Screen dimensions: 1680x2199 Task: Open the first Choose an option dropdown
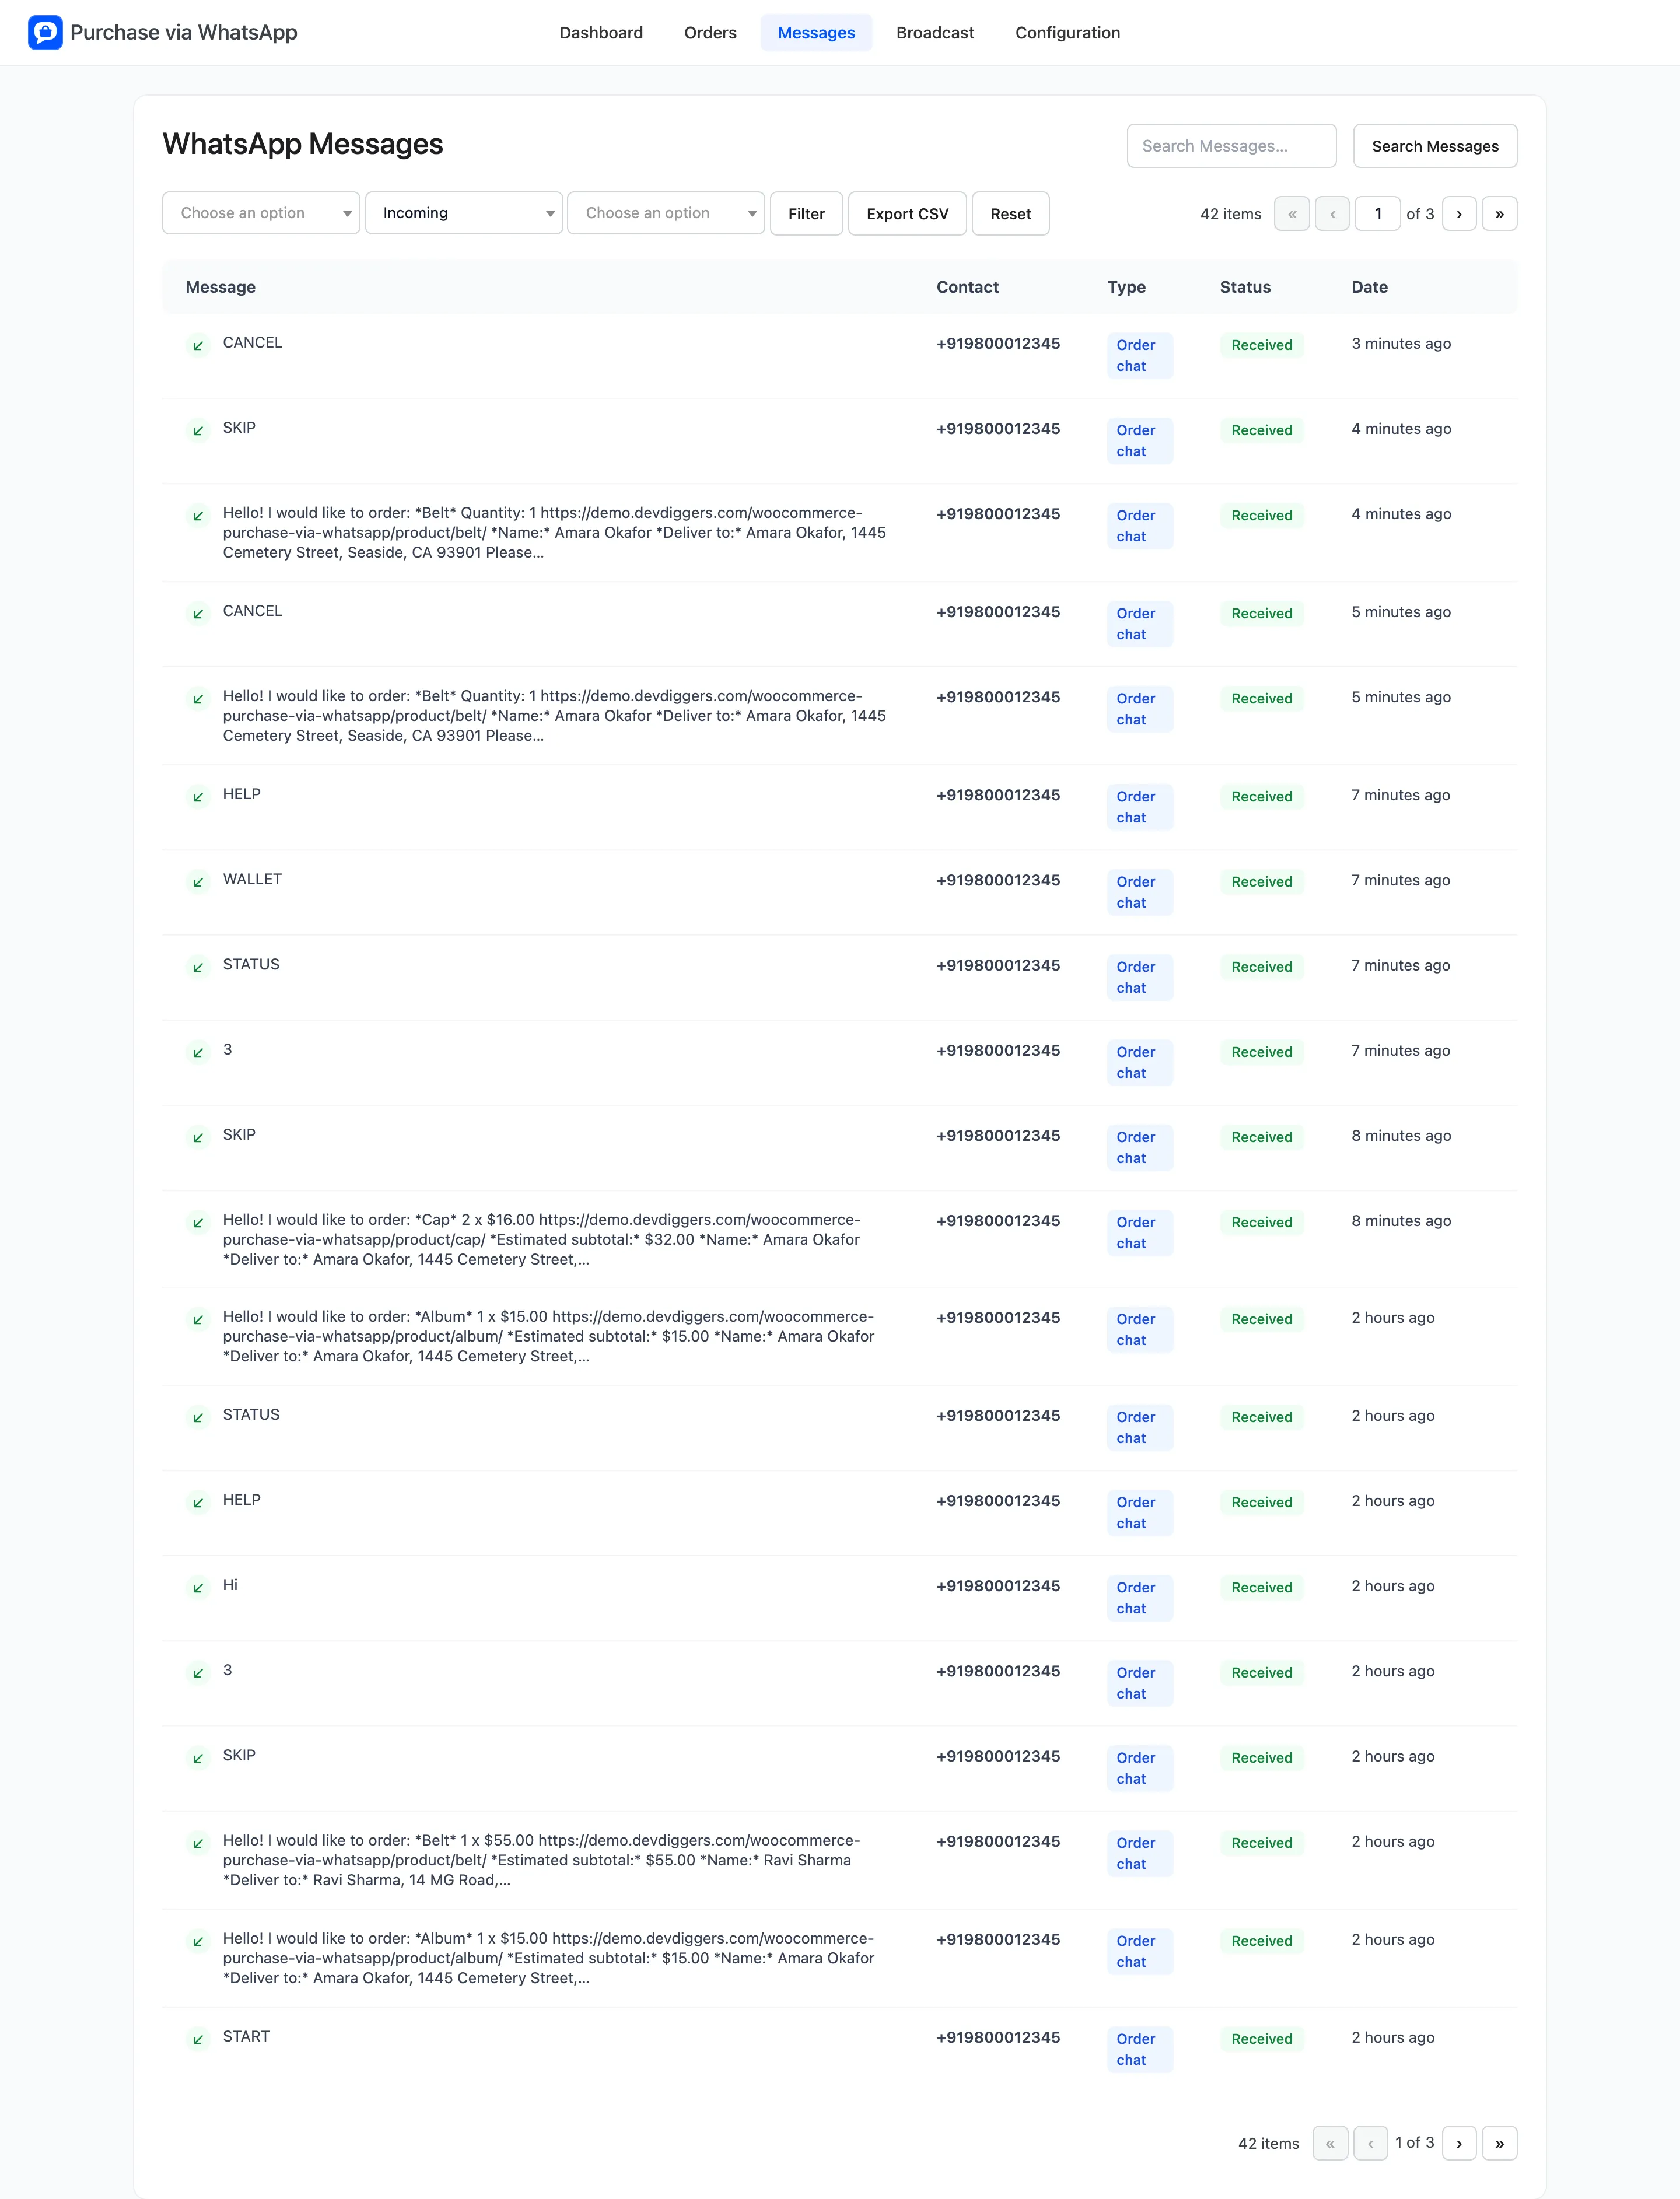(x=261, y=213)
